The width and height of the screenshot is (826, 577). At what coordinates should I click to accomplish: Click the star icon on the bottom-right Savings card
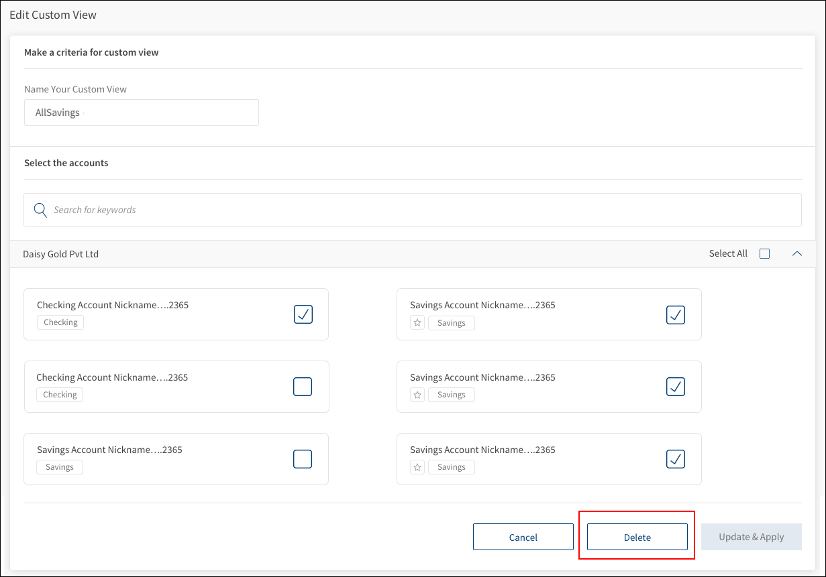417,468
